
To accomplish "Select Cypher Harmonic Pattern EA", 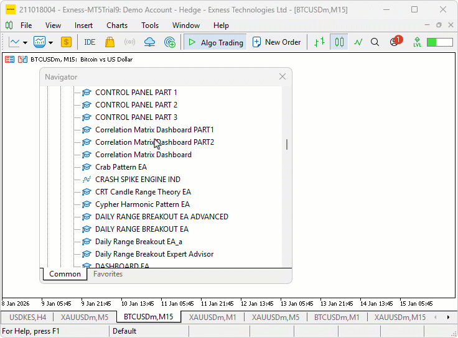I will point(143,204).
